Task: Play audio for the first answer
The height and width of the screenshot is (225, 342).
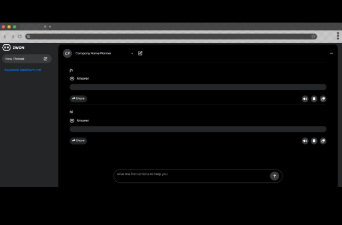Action: point(305,99)
